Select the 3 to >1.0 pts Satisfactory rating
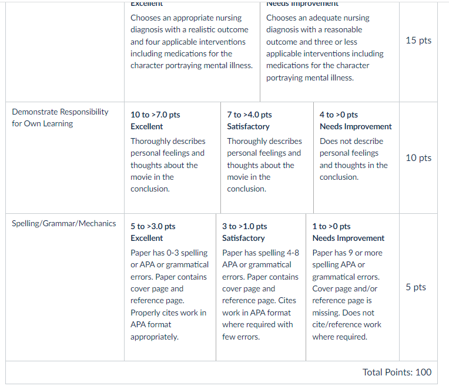 point(261,287)
